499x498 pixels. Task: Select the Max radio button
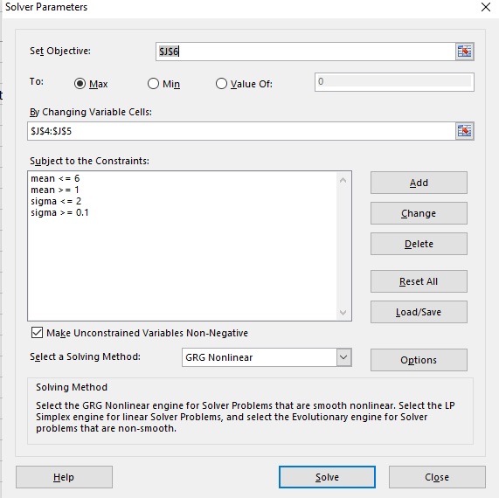point(80,84)
